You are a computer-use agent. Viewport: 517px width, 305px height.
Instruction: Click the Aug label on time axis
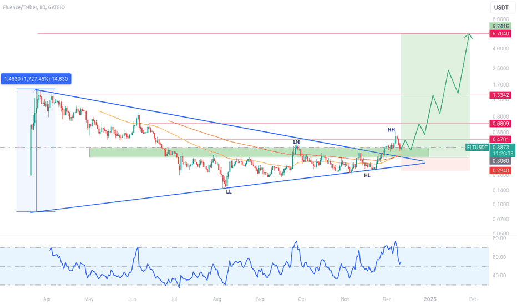[217, 299]
